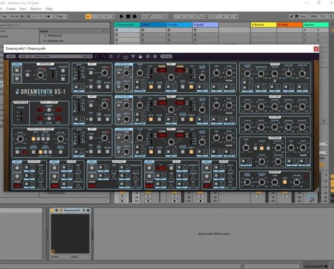Click the Tap tempo button
The width and height of the screenshot is (334, 269).
(4, 17)
